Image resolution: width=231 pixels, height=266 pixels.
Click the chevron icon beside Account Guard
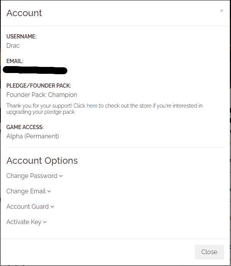click(x=52, y=207)
